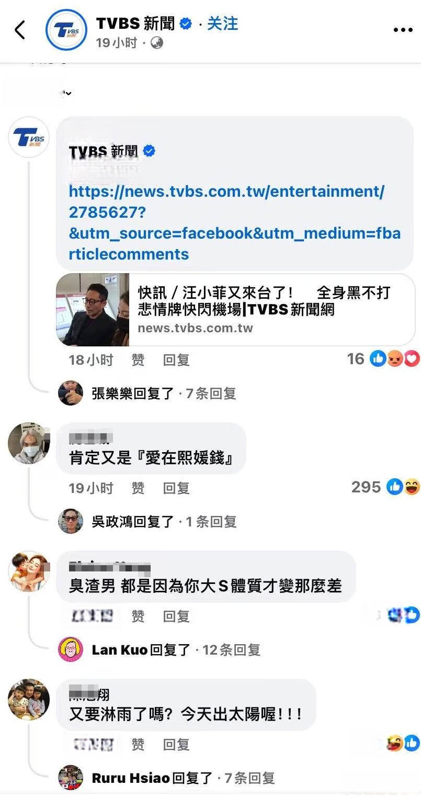421x798 pixels.
Task: Expand 張樂樂's 7 replies
Action: pos(164,394)
